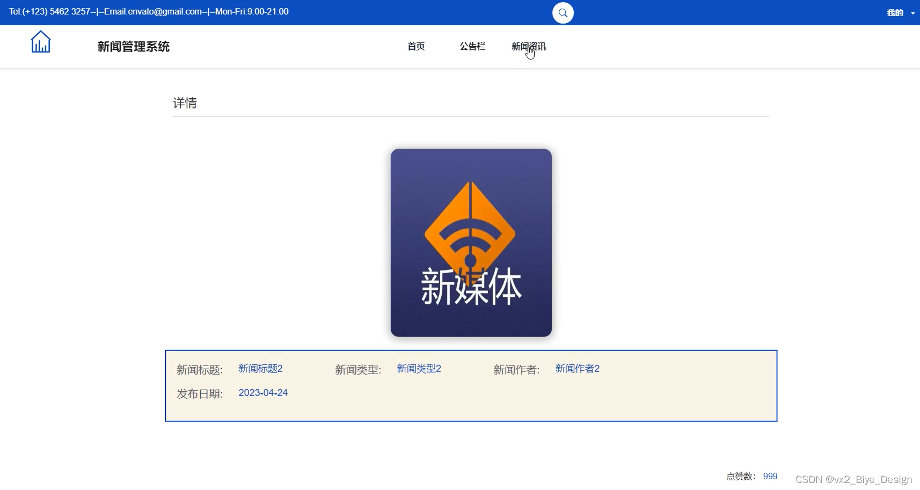Viewport: 920px width, 490px height.
Task: Click the 详情 section heading
Action: click(185, 103)
